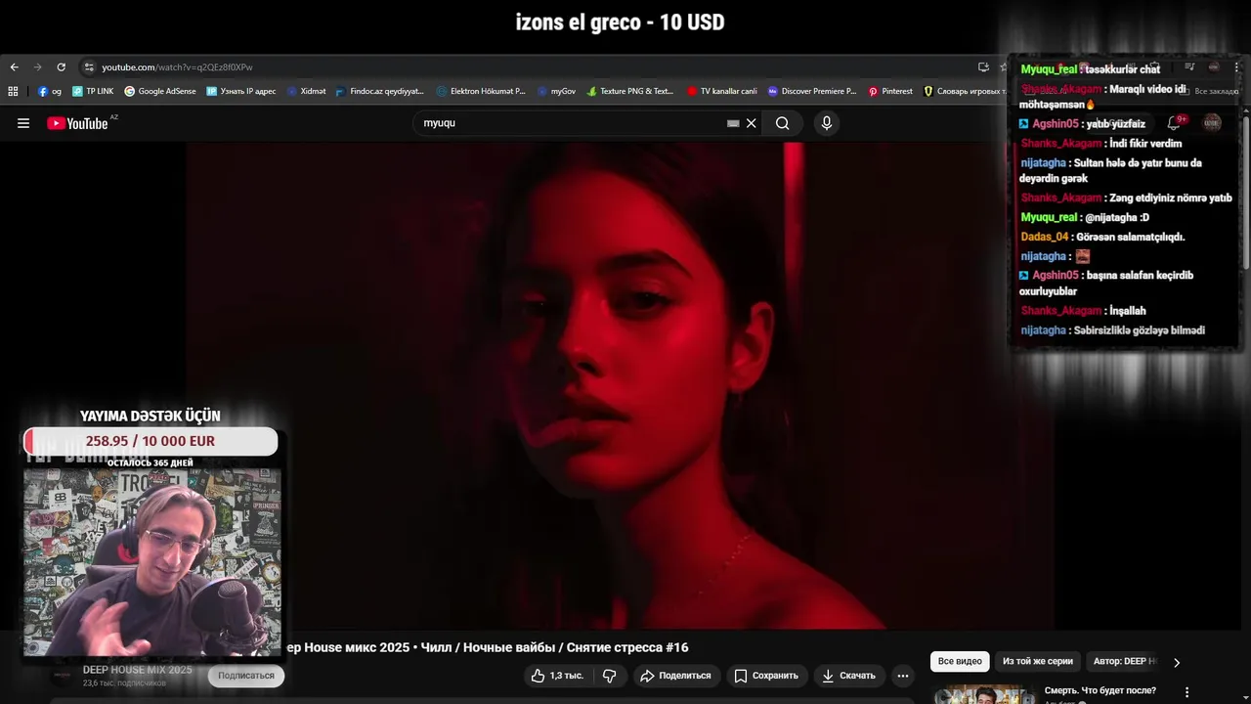Open the Elektron Hökumət bookmark

coord(481,91)
